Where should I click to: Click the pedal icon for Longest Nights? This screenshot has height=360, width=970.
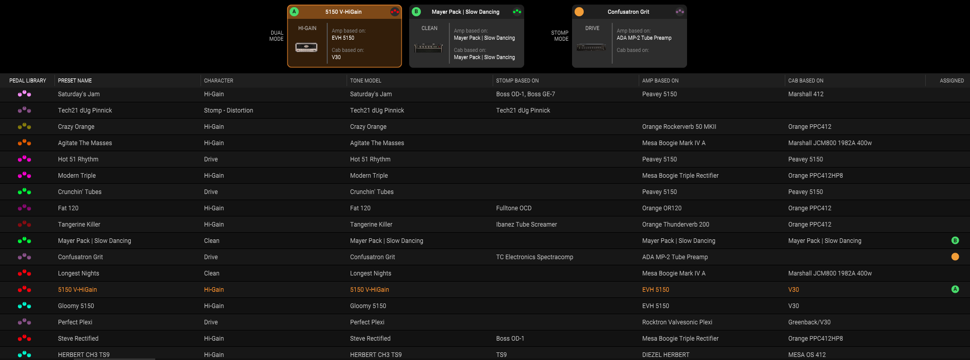pos(24,273)
